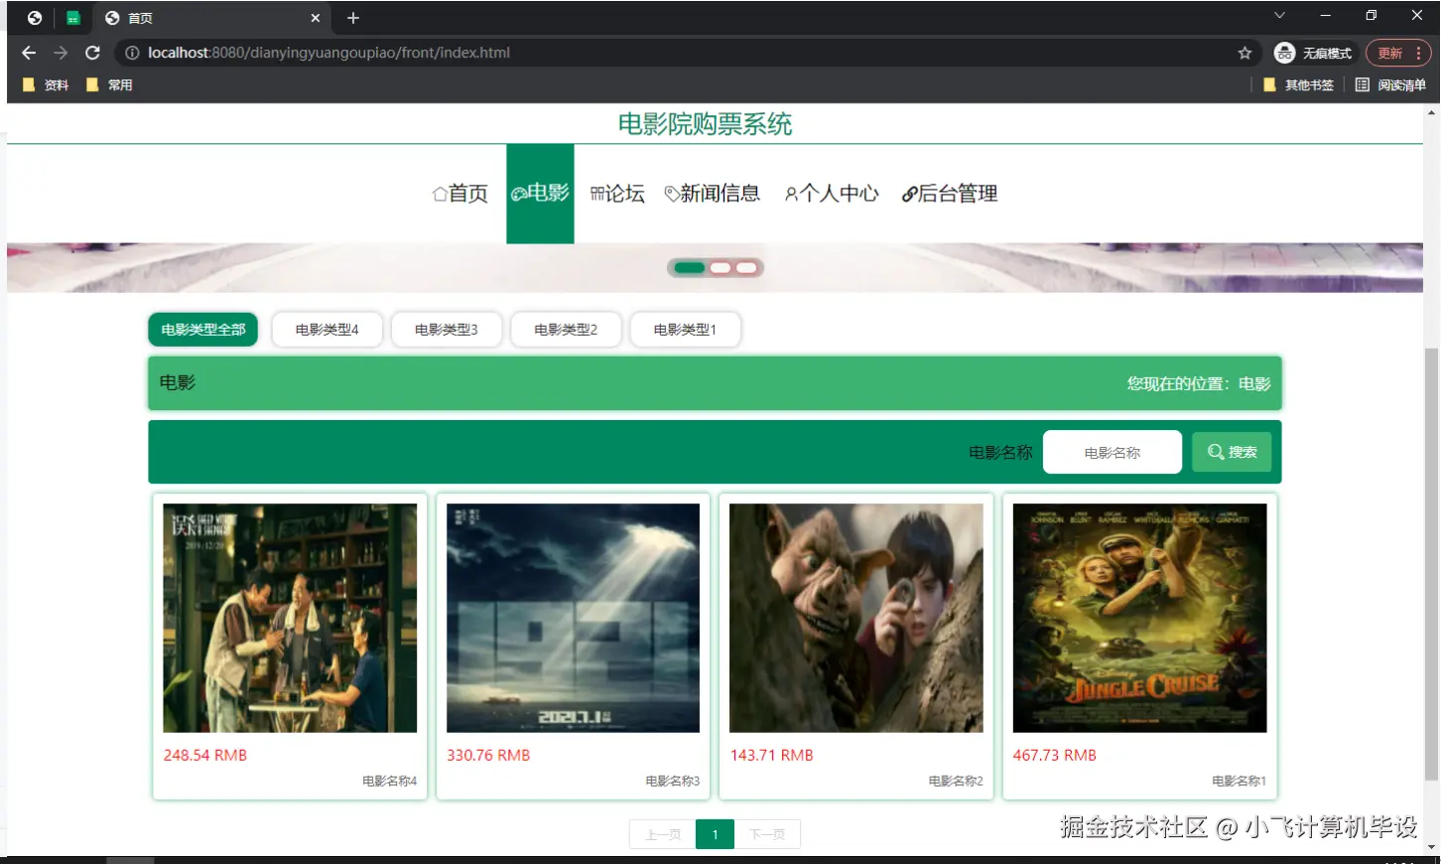Click the movie link 电影名称4
1441x864 pixels.
point(390,781)
